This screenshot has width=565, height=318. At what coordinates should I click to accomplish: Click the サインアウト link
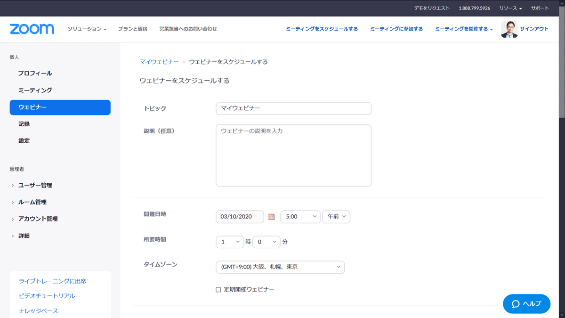pyautogui.click(x=534, y=29)
